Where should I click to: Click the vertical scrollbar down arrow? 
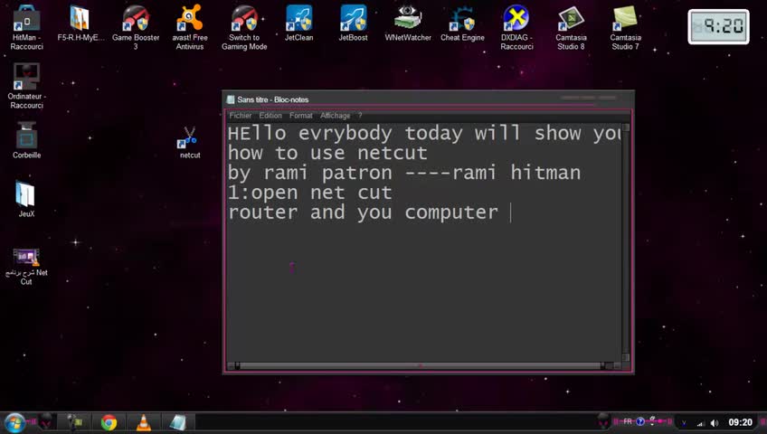626,357
